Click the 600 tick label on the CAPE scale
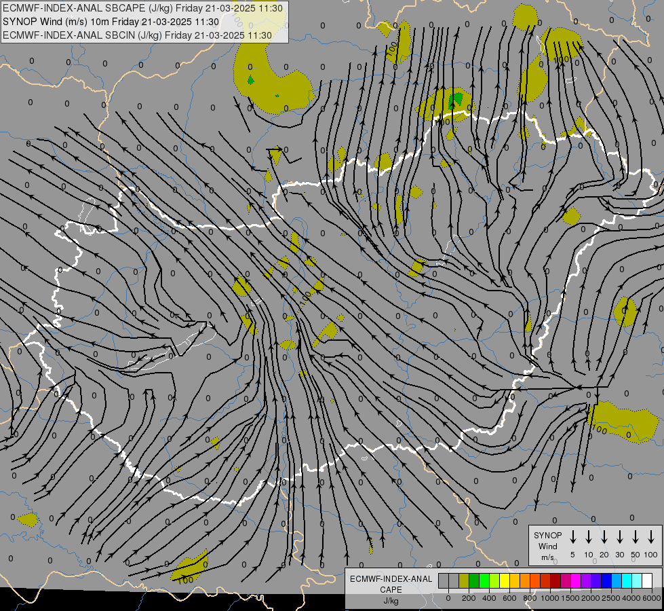Screen dimensions: 664x611 509,598
